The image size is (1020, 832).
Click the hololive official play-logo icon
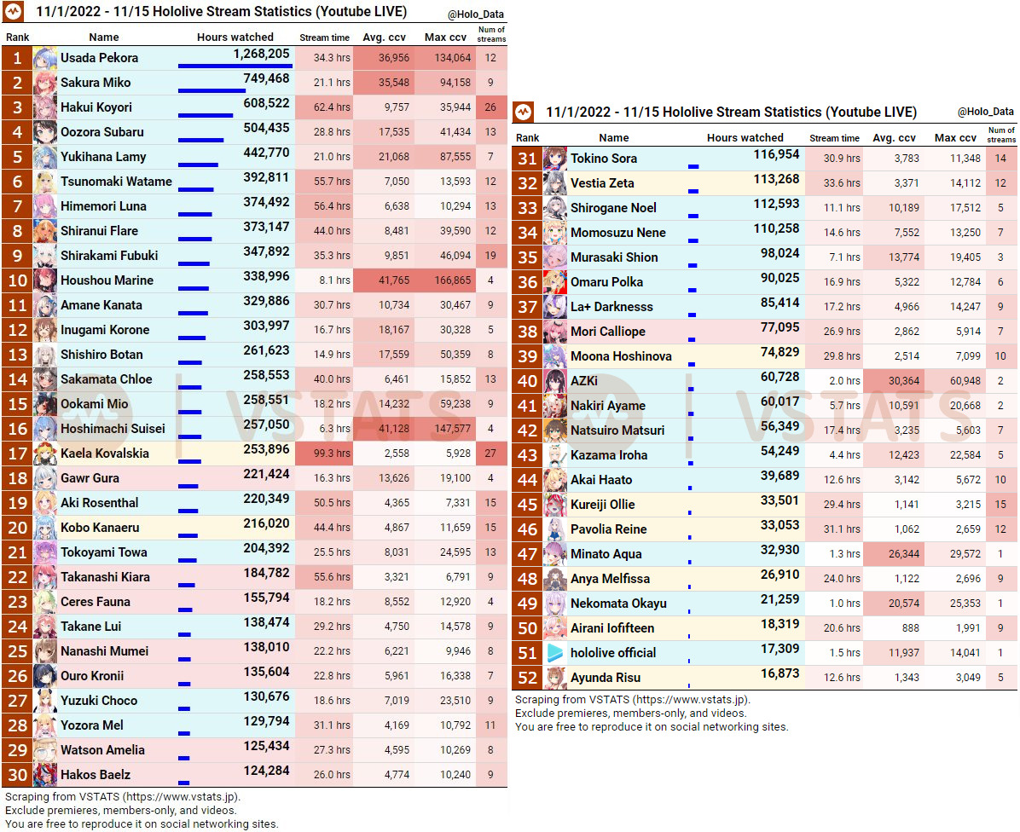(555, 653)
